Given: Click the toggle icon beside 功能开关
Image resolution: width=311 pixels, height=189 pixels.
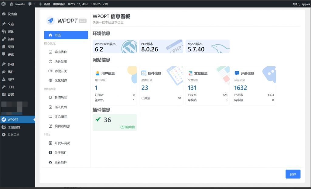Looking at the screenshot, I should 50,71.
